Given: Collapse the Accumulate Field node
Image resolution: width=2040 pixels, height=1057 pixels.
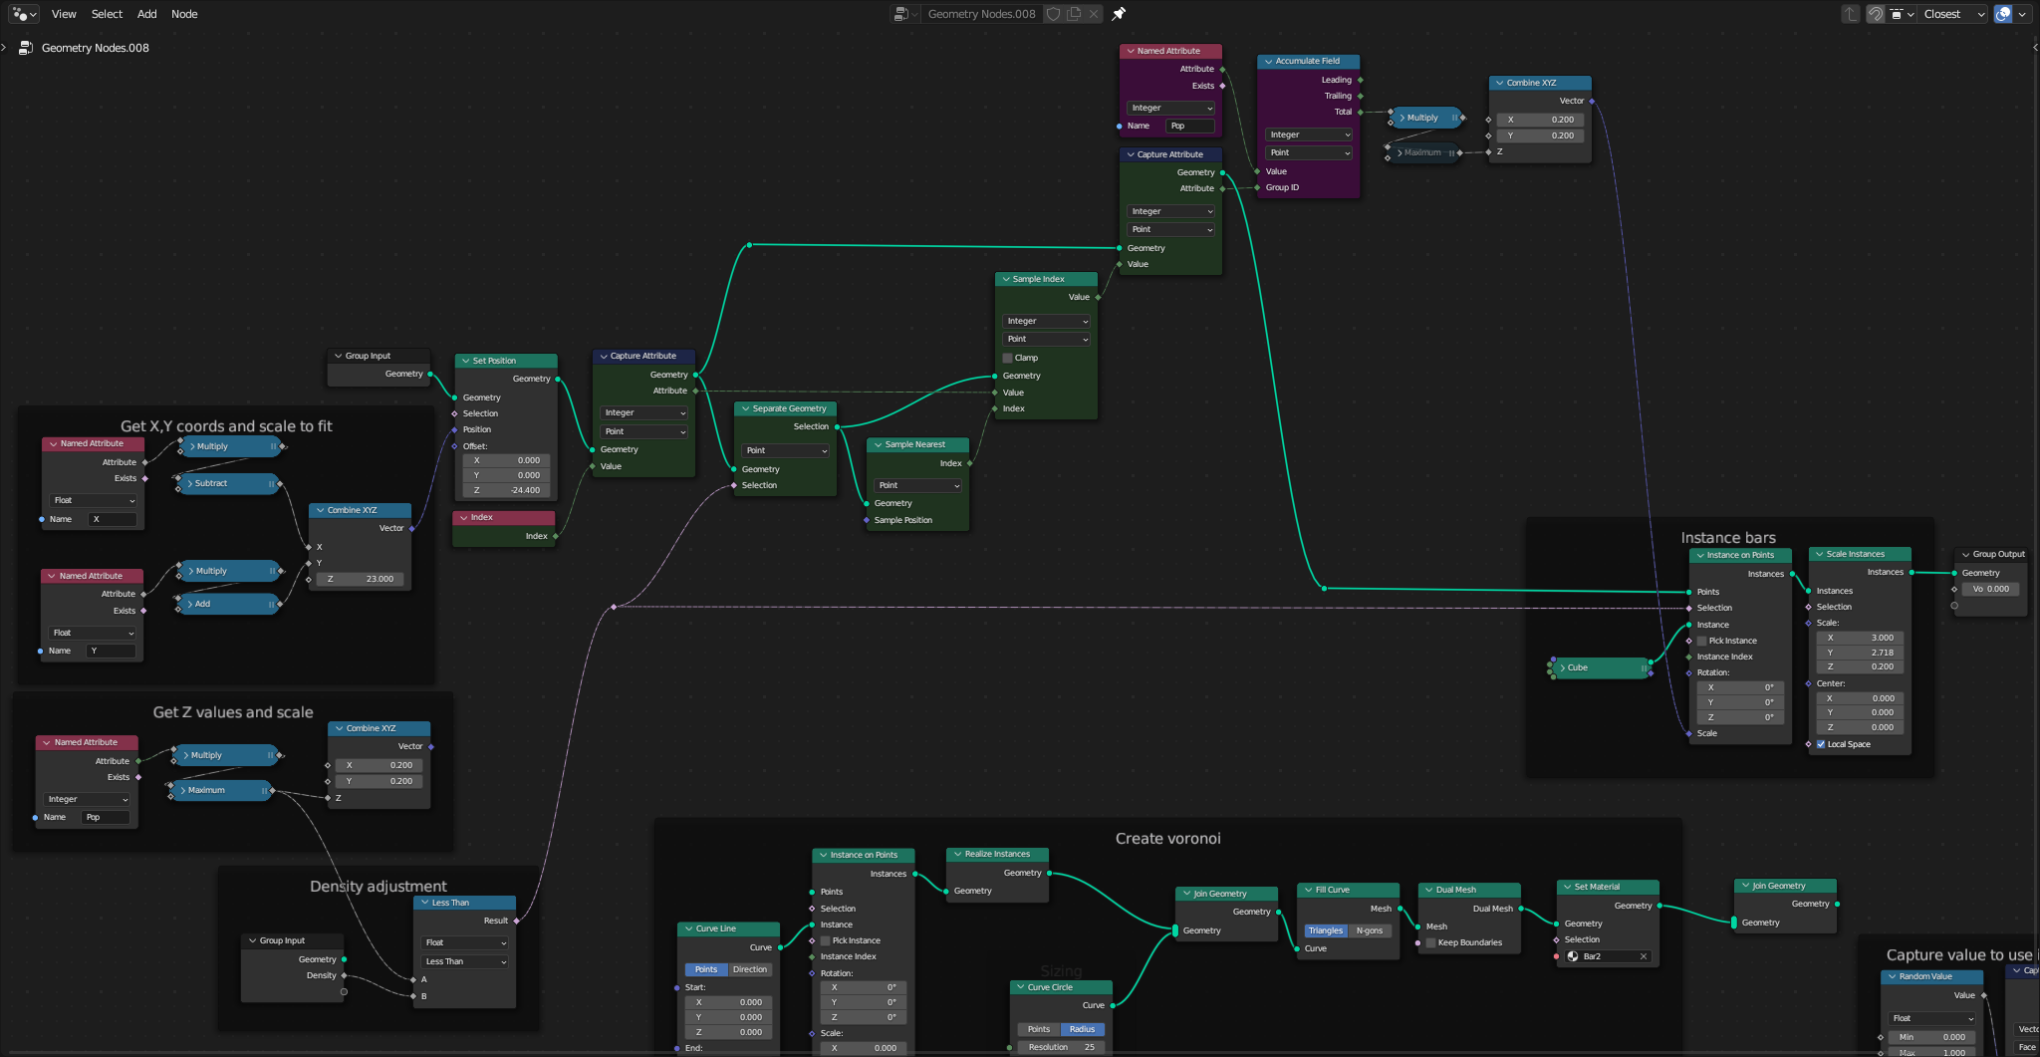Looking at the screenshot, I should 1268,62.
